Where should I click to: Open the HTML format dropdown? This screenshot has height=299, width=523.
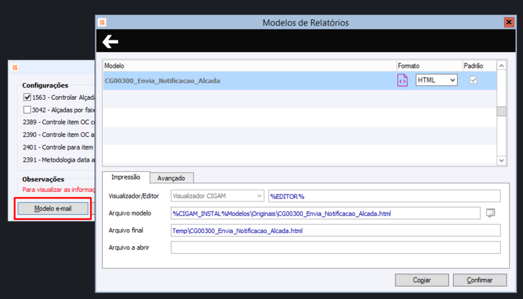436,80
